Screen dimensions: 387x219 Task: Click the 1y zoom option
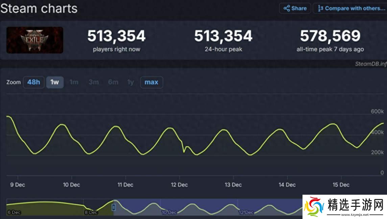pyautogui.click(x=130, y=82)
